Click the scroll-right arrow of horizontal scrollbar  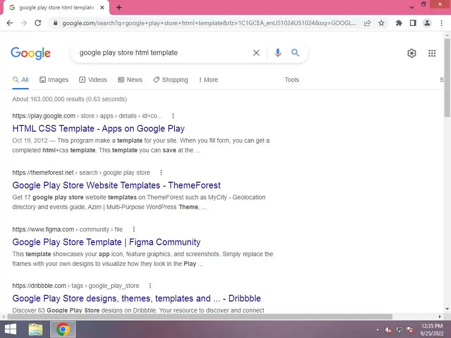click(440, 316)
